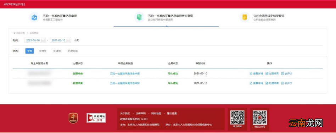Image resolution: width=336 pixels, height=133 pixels.
Task: Click the 五险一金基数采集信息申报 icon
Action: point(34,17)
